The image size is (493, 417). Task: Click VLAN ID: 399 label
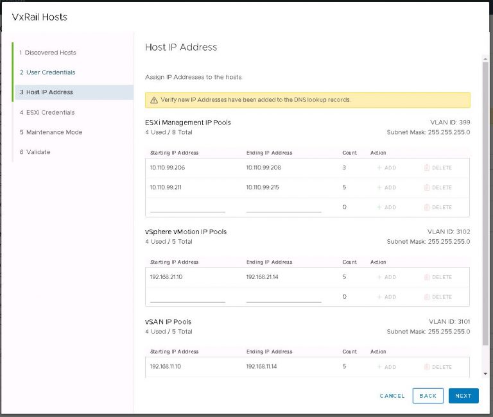click(450, 123)
